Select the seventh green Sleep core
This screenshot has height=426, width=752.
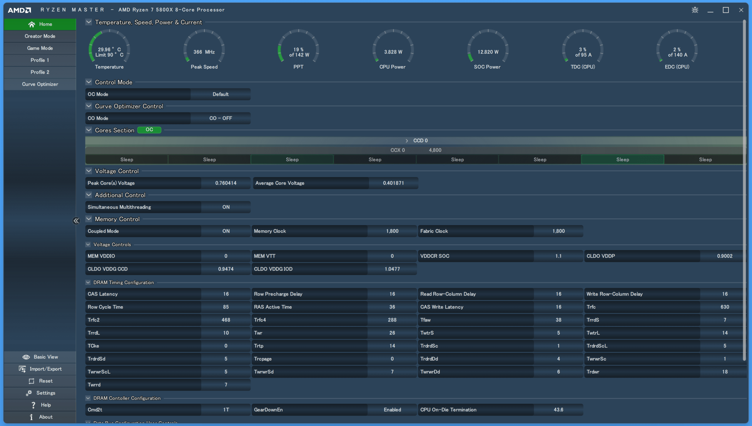pyautogui.click(x=623, y=159)
